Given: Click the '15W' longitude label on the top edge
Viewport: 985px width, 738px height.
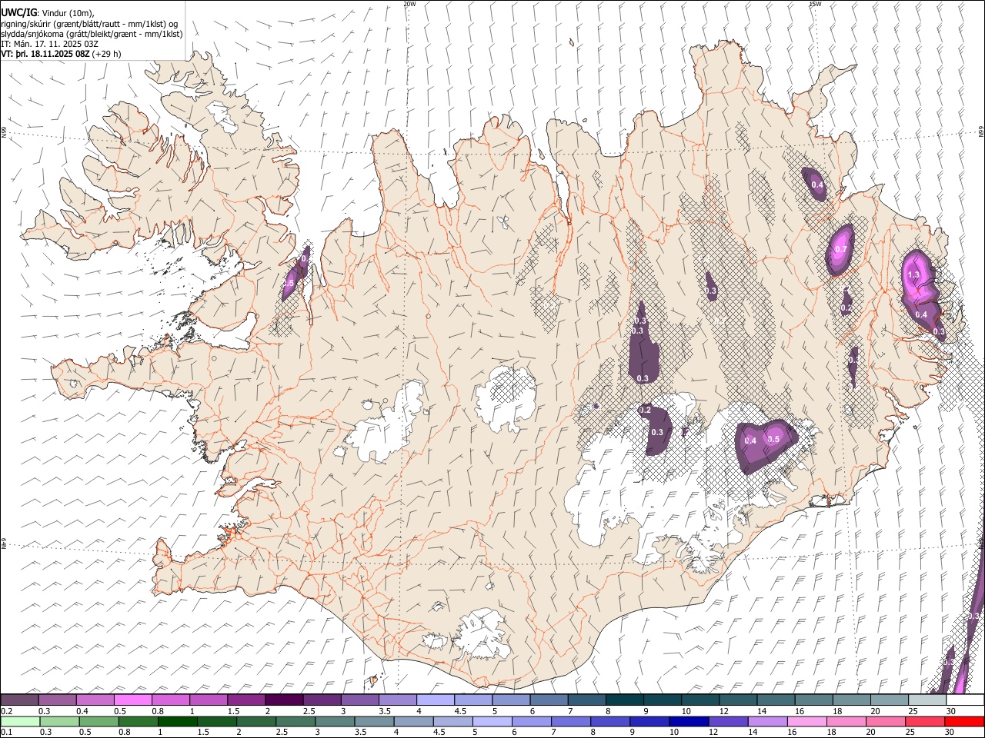Looking at the screenshot, I should (816, 4).
